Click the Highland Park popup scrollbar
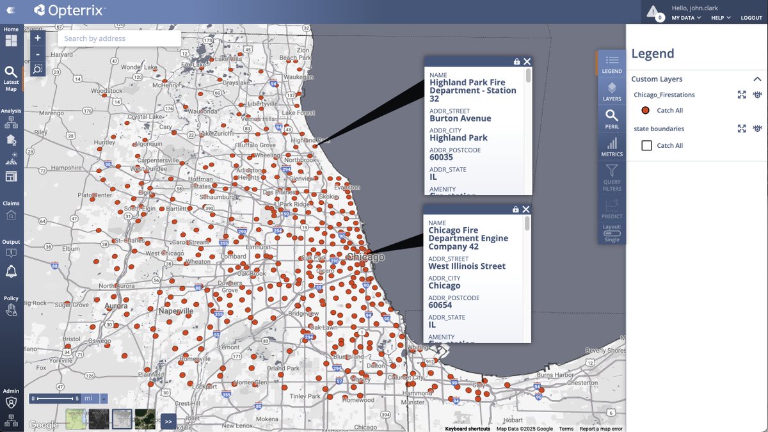This screenshot has width=768, height=432. point(528,76)
